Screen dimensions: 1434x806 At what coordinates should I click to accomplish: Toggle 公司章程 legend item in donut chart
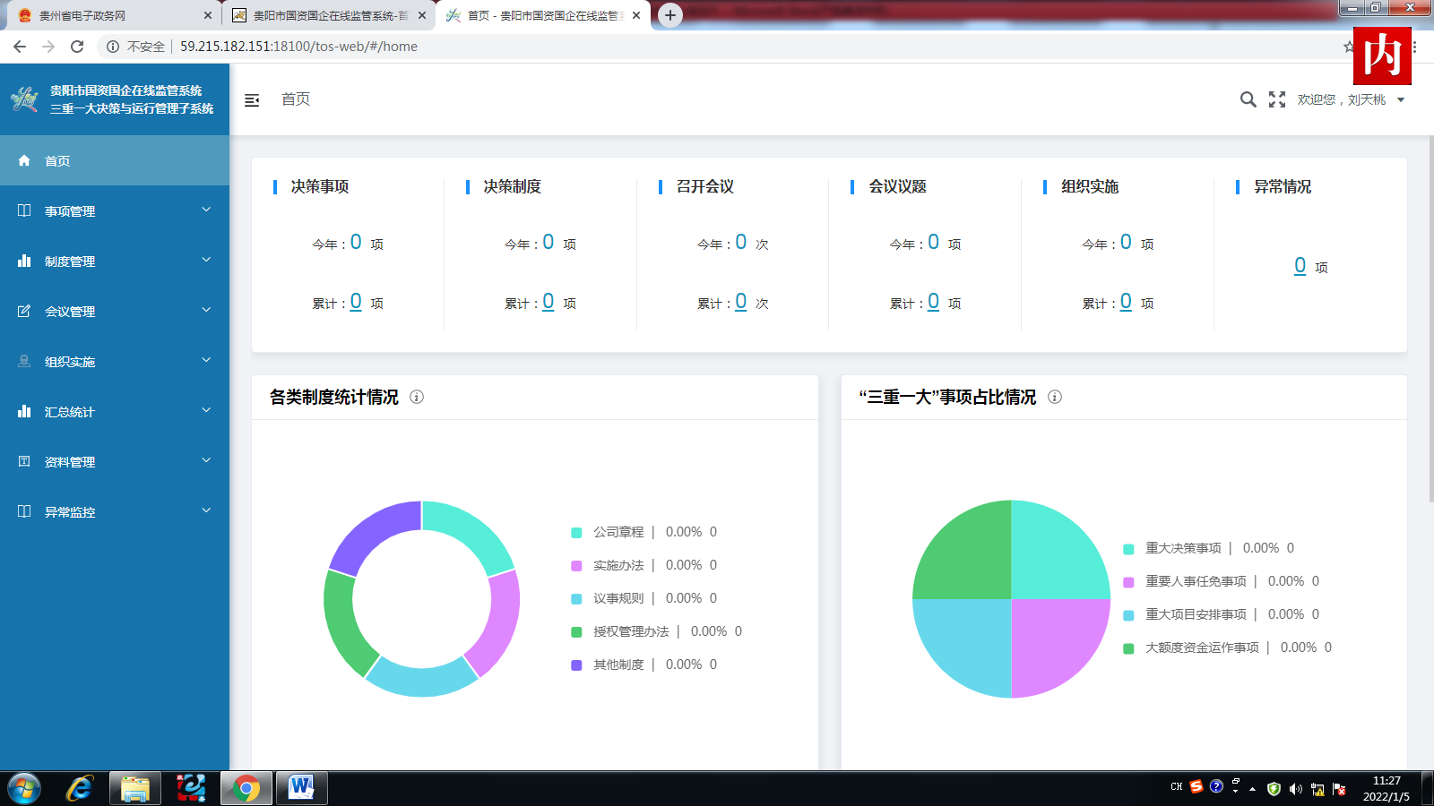click(618, 532)
